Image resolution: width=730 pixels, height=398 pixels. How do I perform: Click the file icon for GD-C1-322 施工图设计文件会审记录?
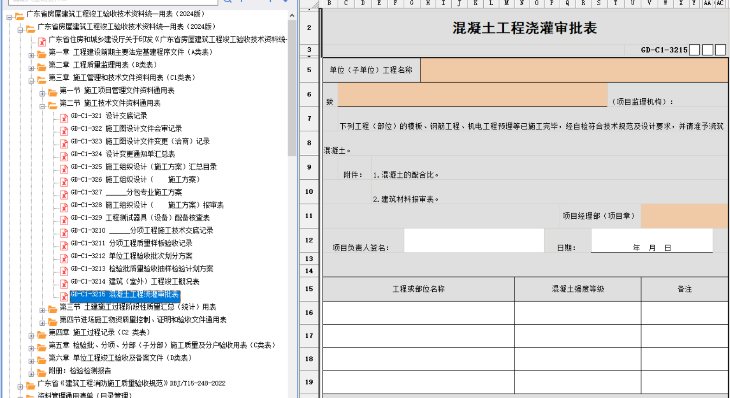click(x=64, y=131)
